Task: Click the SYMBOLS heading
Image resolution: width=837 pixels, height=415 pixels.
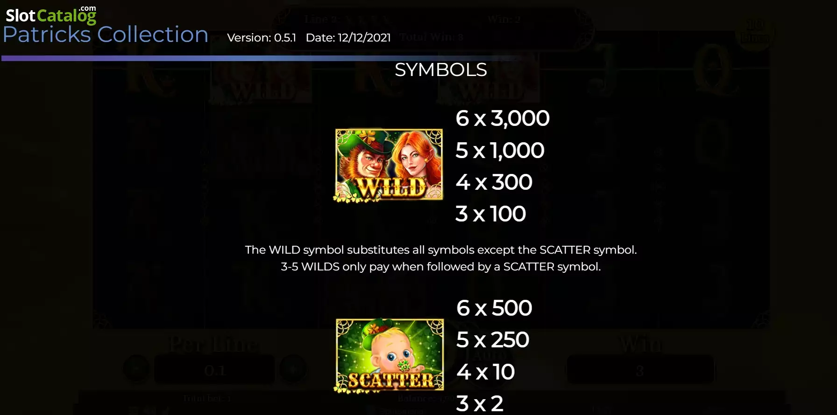Action: [440, 70]
